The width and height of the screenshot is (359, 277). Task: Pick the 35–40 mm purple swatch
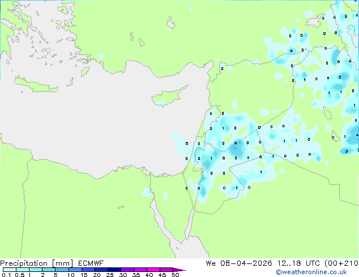coord(140,270)
